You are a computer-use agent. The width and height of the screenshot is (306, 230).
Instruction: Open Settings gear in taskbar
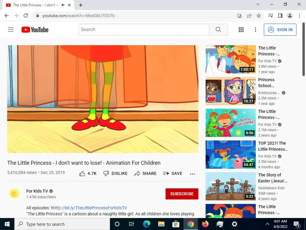[x=234, y=224]
